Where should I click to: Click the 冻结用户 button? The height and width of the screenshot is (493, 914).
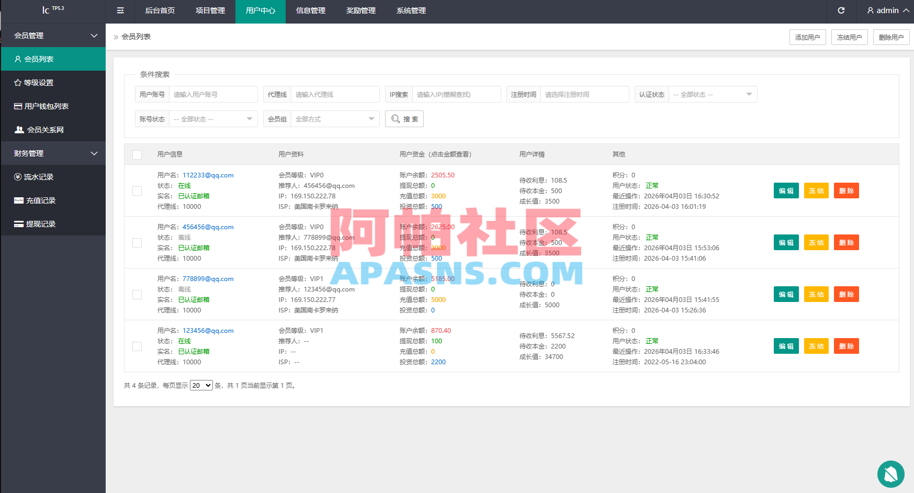tap(850, 37)
